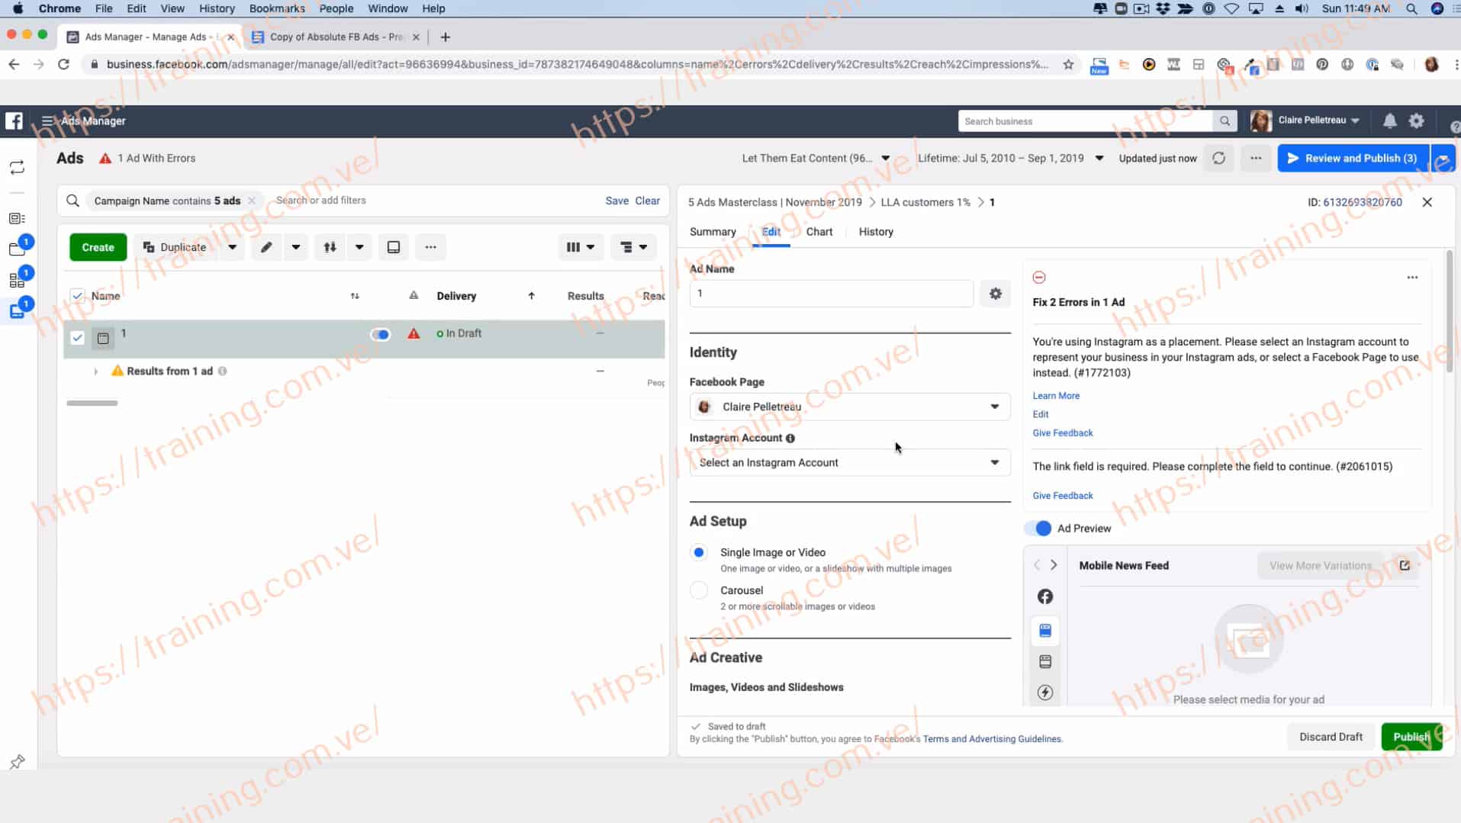Open the Ad Name settings gear
This screenshot has height=823, width=1461.
point(995,294)
